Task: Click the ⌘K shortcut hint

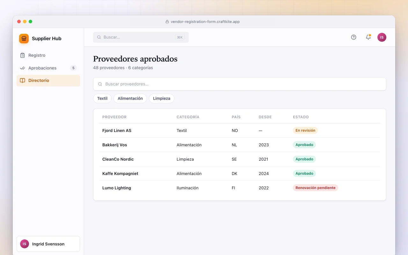Action: 180,37
